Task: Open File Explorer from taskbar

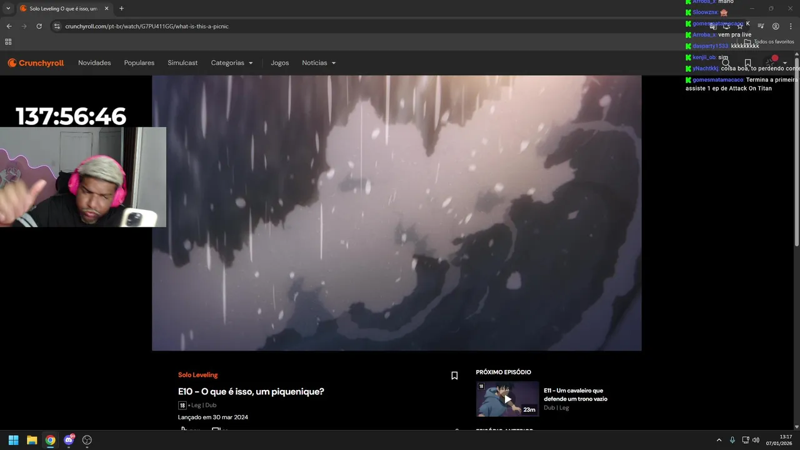Action: click(x=32, y=440)
